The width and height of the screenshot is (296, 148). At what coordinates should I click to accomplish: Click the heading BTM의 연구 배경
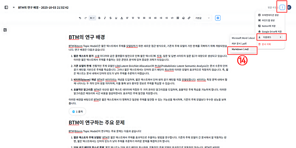click(87, 37)
